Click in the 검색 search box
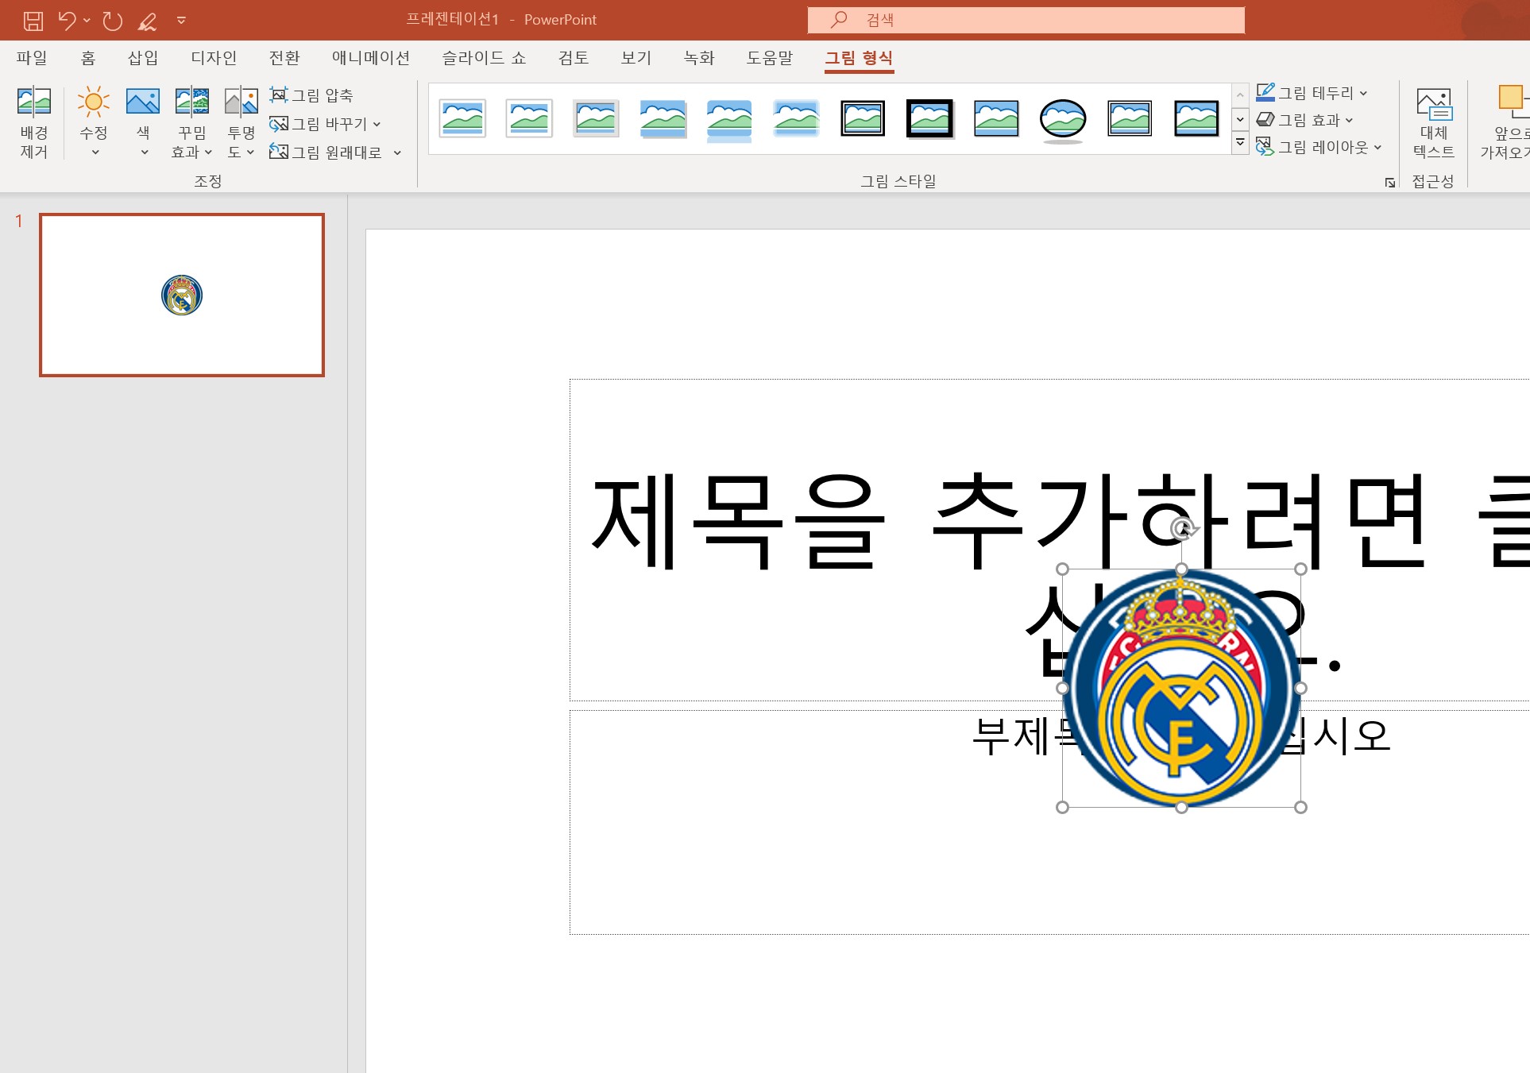 pos(1026,20)
